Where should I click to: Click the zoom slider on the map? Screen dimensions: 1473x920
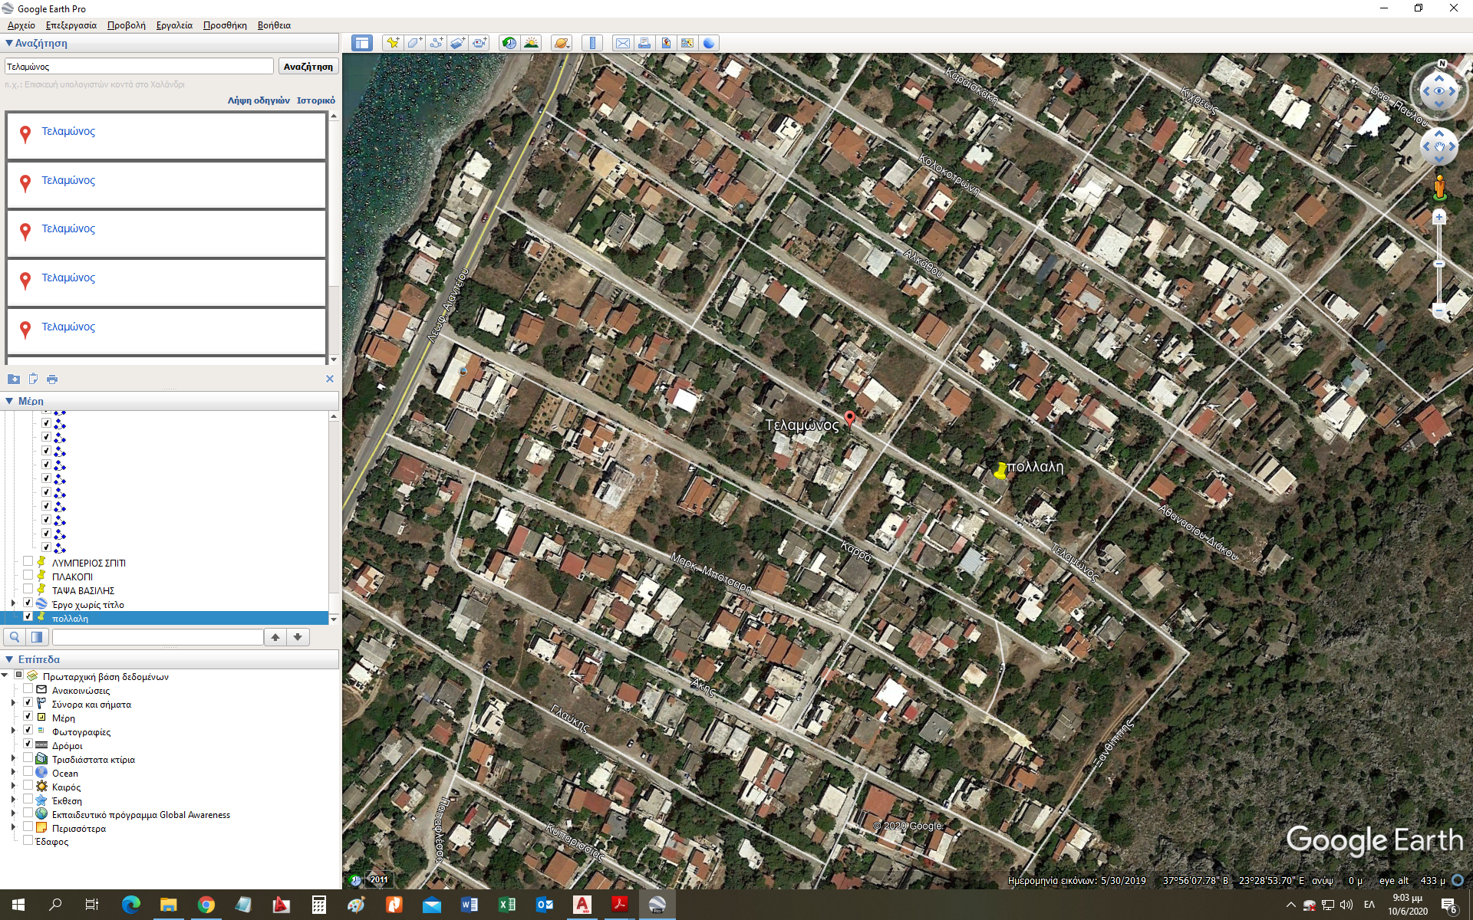1439,264
